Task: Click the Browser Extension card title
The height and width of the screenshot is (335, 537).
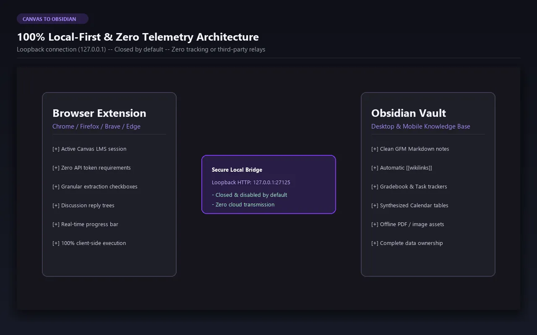Action: point(99,113)
